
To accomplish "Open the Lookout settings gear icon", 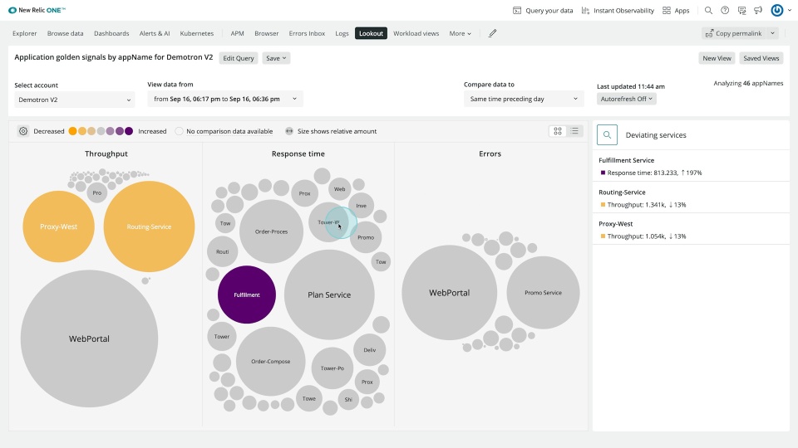I will coord(23,131).
